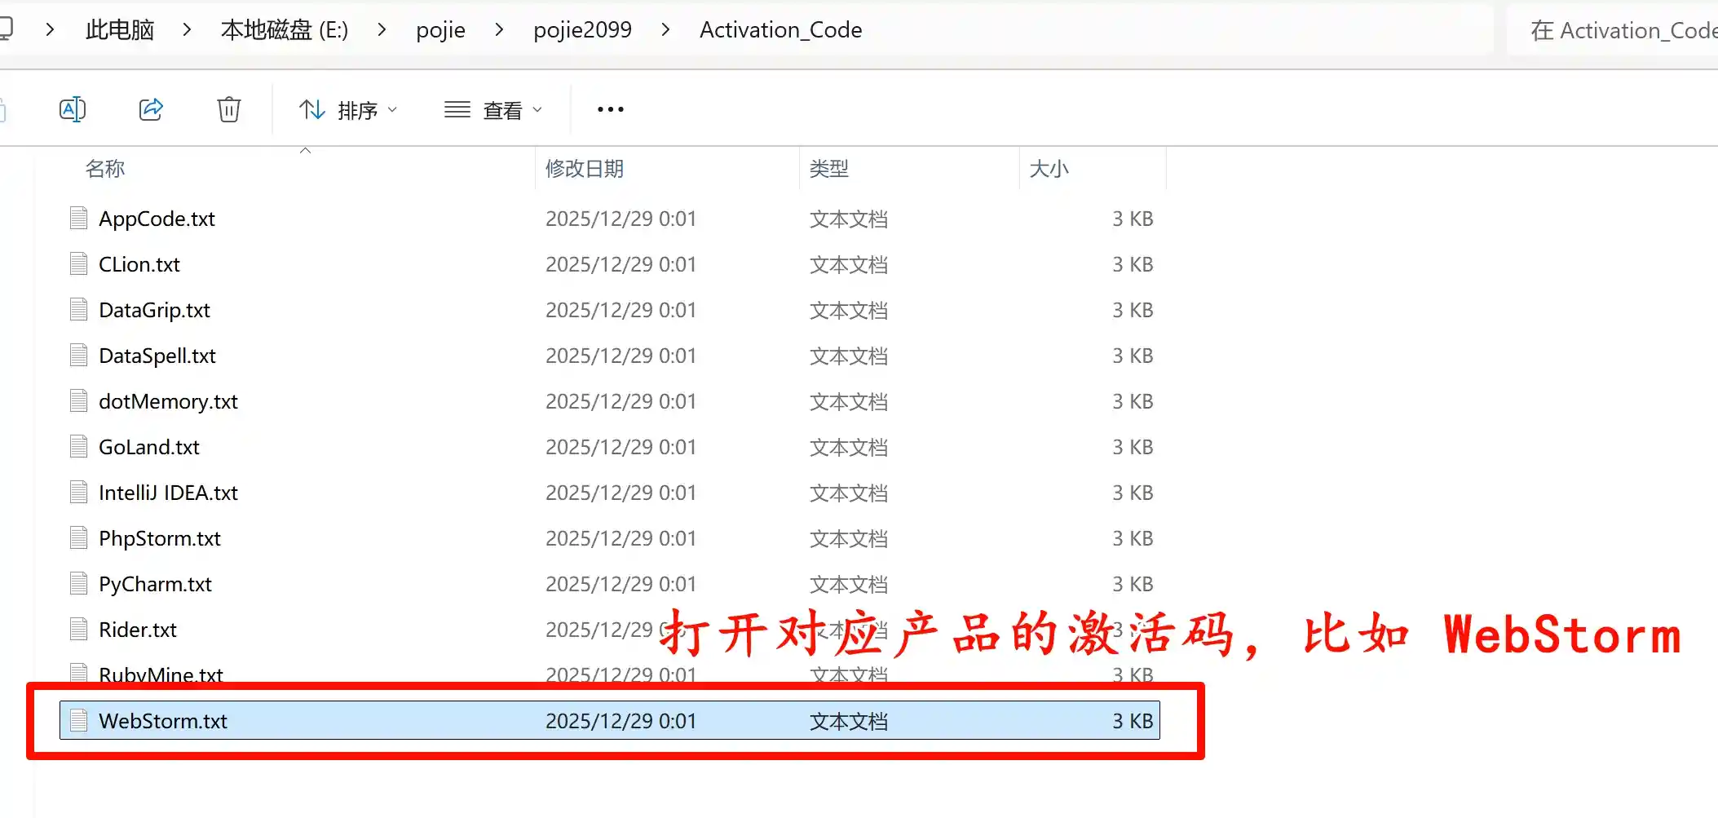
Task: Select the IntelliJ IDEA.txt file
Action: [168, 493]
